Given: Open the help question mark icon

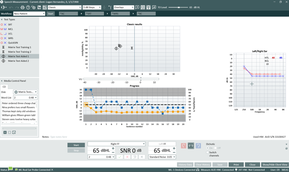Looking at the screenshot, I should 28,7.
